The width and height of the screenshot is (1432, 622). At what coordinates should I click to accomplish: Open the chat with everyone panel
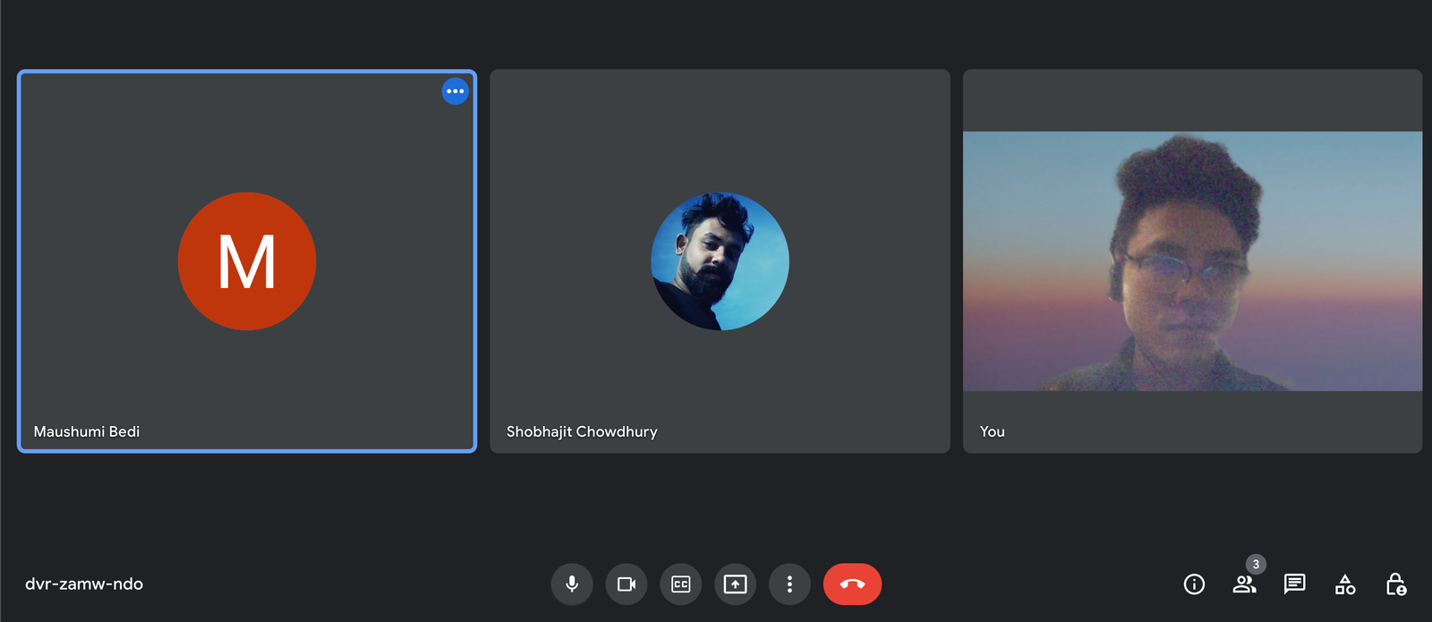coord(1294,584)
